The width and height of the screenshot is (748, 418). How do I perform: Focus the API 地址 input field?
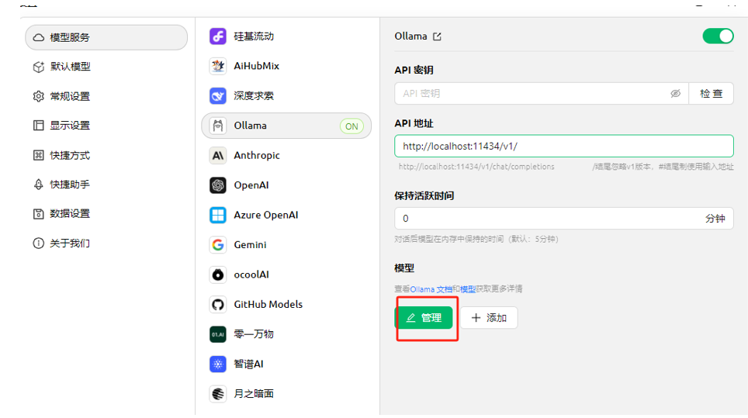pos(564,146)
